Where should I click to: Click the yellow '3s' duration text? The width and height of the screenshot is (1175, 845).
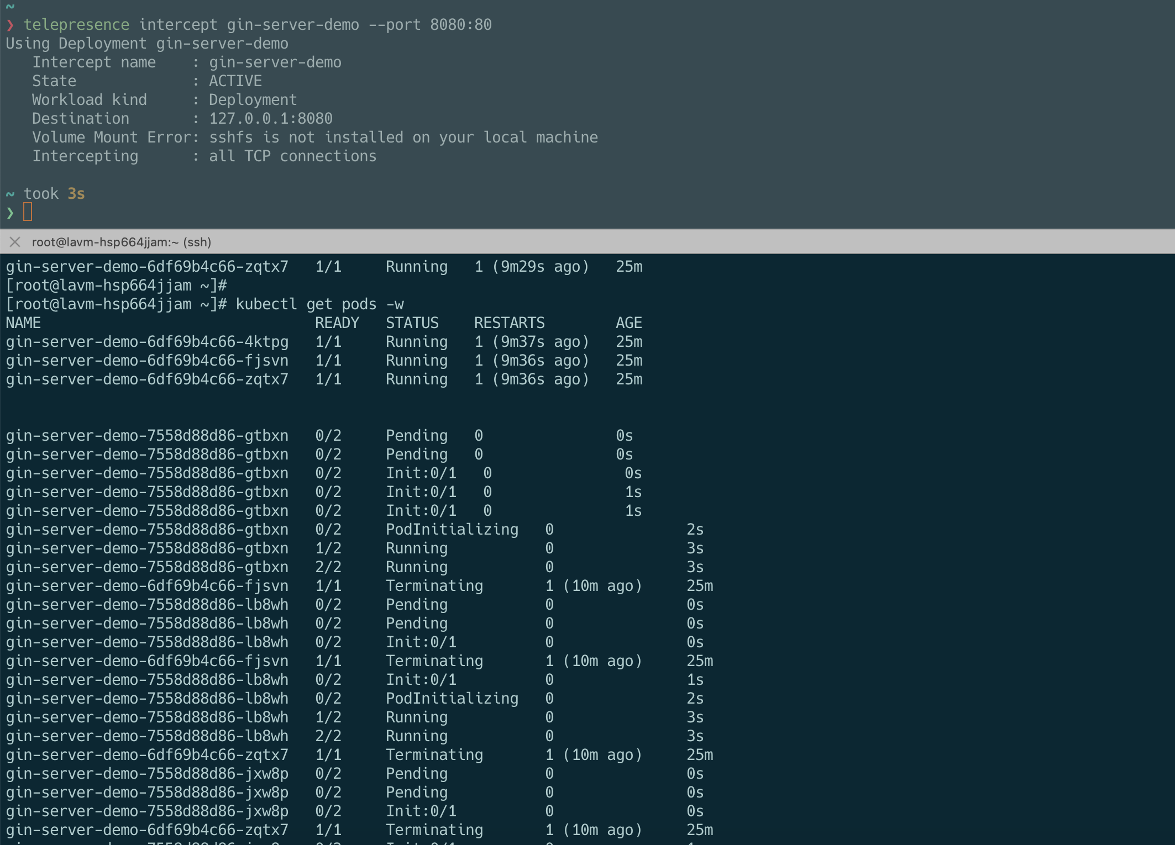point(76,194)
